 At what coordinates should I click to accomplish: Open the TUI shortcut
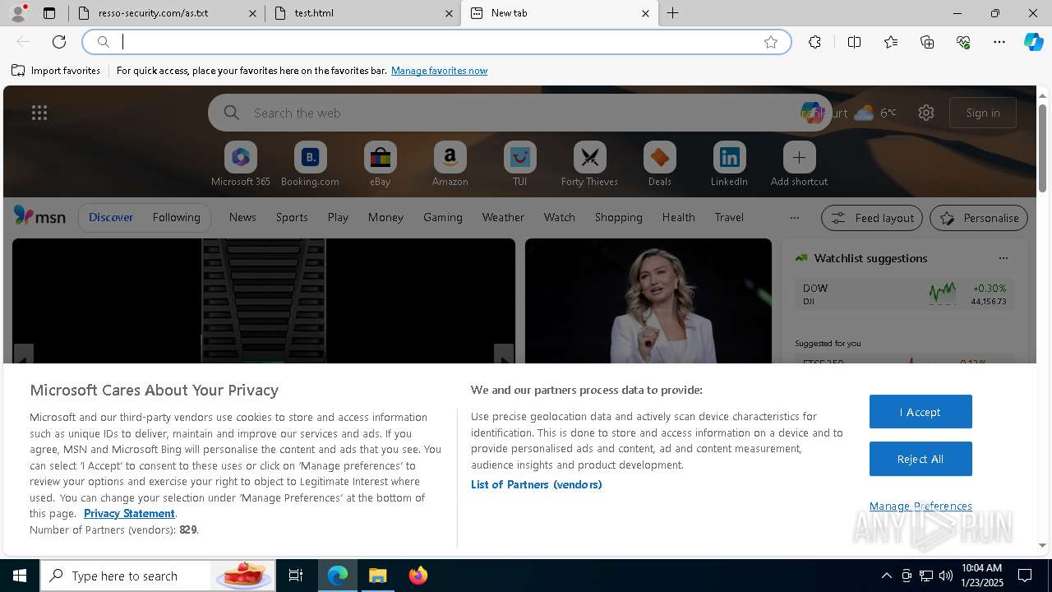pyautogui.click(x=519, y=164)
